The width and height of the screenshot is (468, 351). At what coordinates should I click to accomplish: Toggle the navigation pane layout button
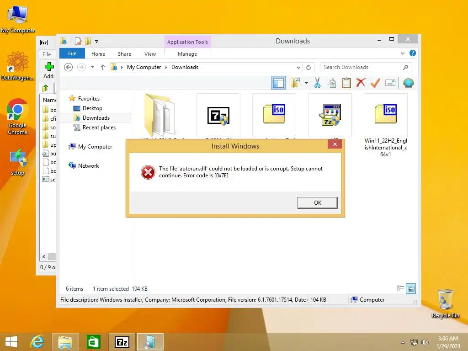click(x=278, y=83)
